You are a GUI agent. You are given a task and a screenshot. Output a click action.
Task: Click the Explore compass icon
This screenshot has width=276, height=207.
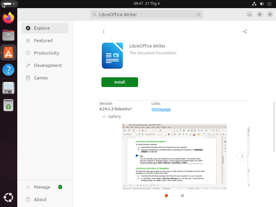tap(28, 28)
